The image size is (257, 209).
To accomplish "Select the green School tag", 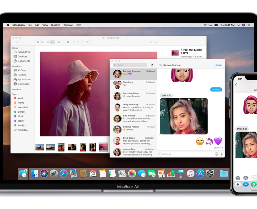I will point(20,112).
